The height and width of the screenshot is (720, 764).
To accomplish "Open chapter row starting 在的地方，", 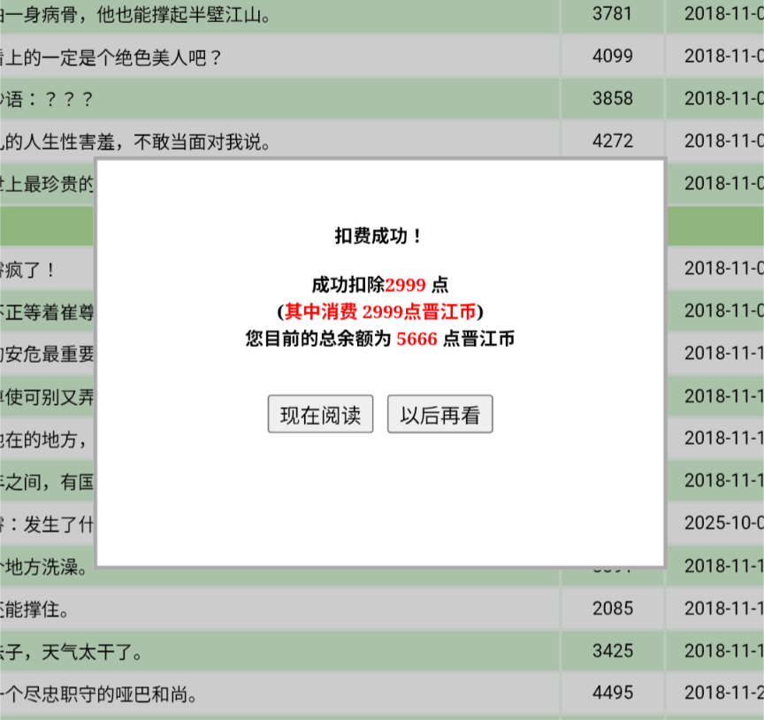I will tap(45, 440).
